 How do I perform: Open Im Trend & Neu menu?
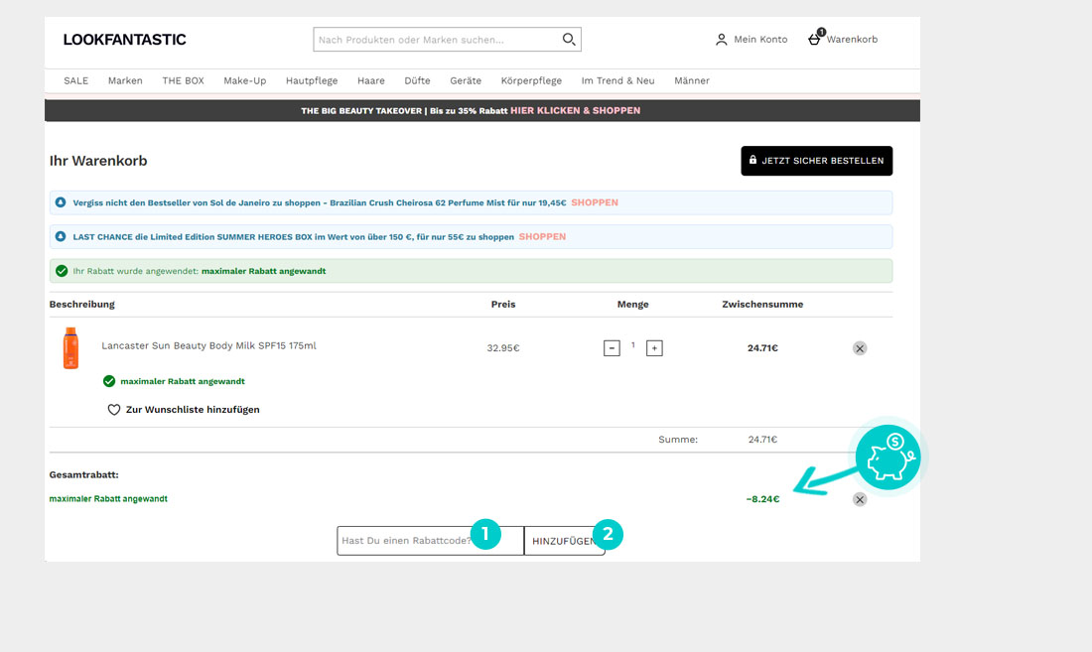[617, 80]
